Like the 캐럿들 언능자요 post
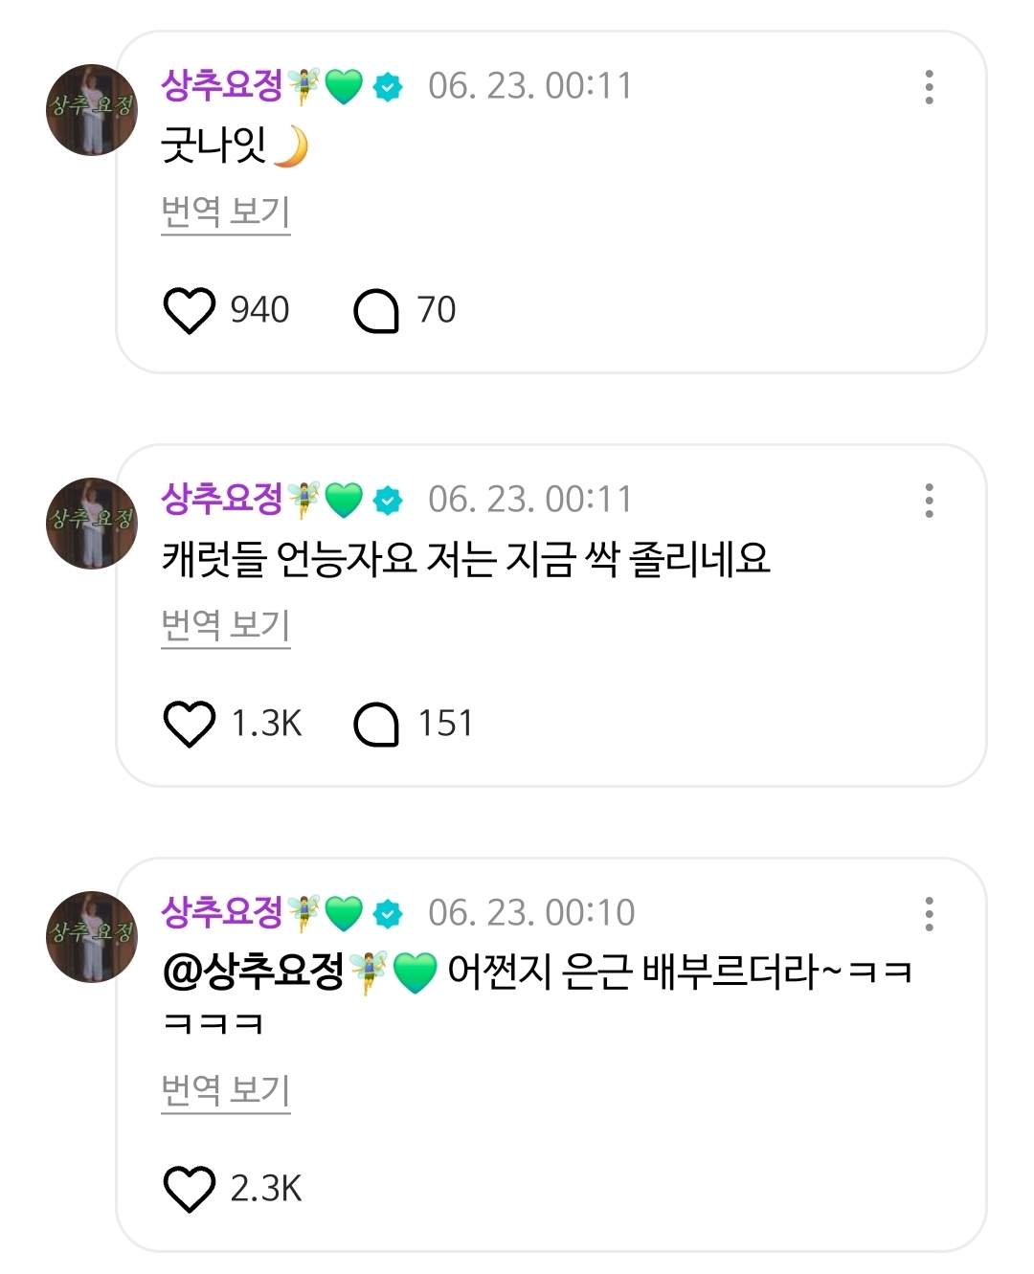 coord(189,724)
